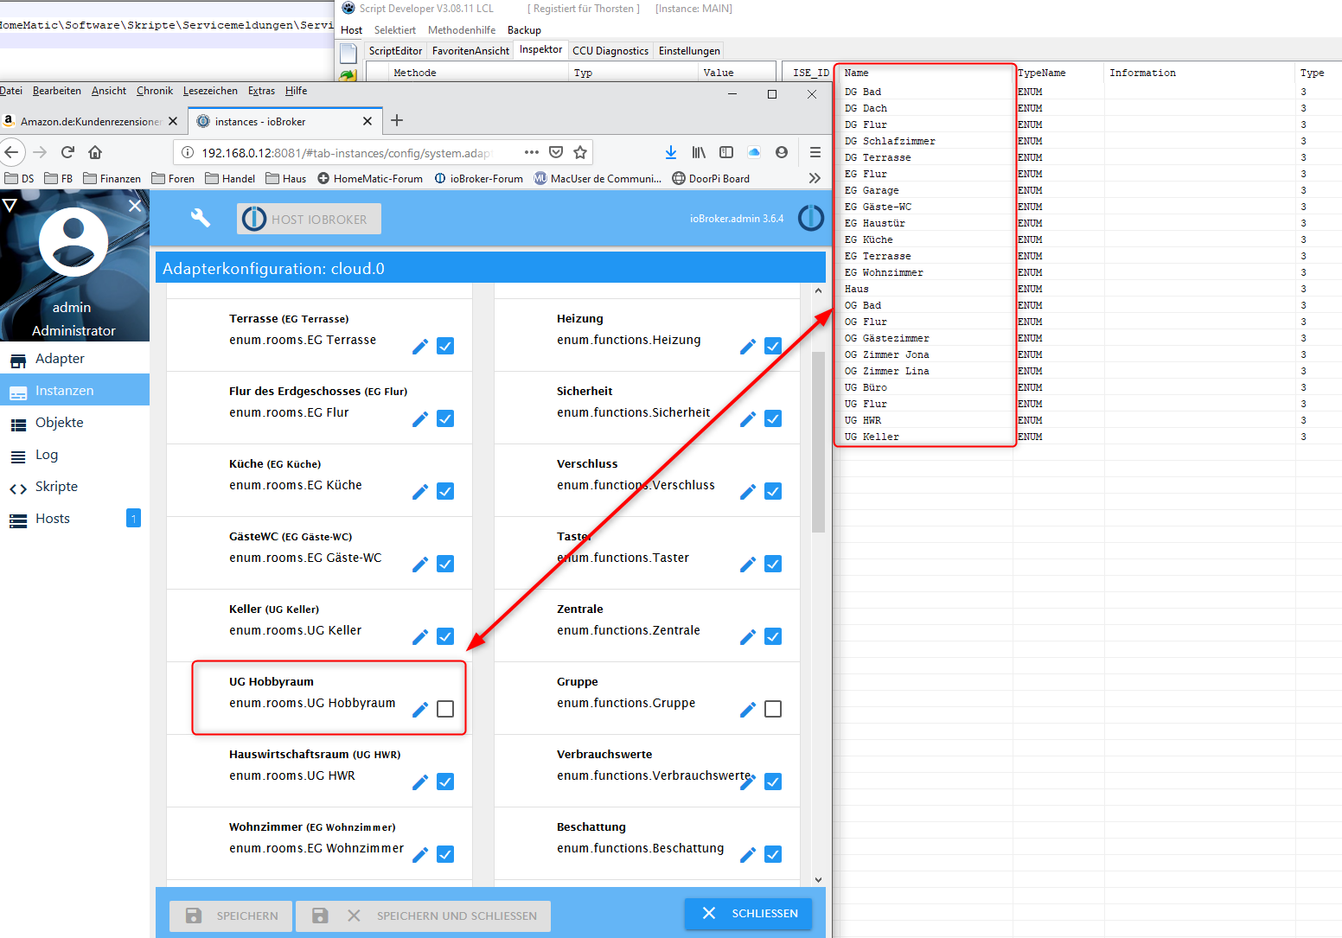Screen dimensions: 1342x938
Task: Edit the Küche room pencil icon
Action: pyautogui.click(x=420, y=492)
